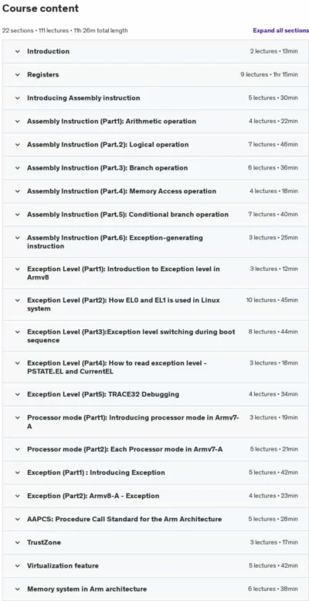Click 'Expand all sections' link
This screenshot has height=601, width=309.
coord(280,31)
